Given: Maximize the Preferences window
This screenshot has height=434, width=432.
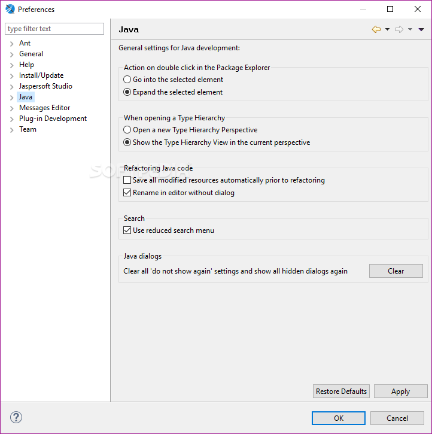Looking at the screenshot, I should [x=390, y=9].
